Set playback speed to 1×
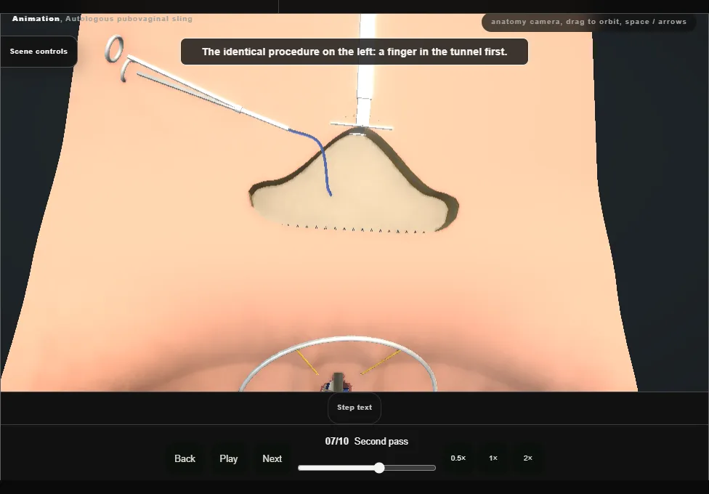This screenshot has height=494, width=709. 493,458
